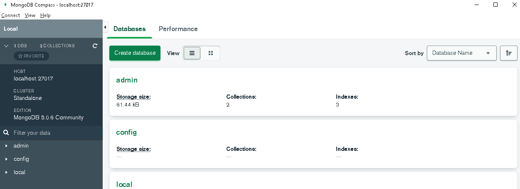
Task: Click the 61.44 kB storage size value
Action: [128, 105]
